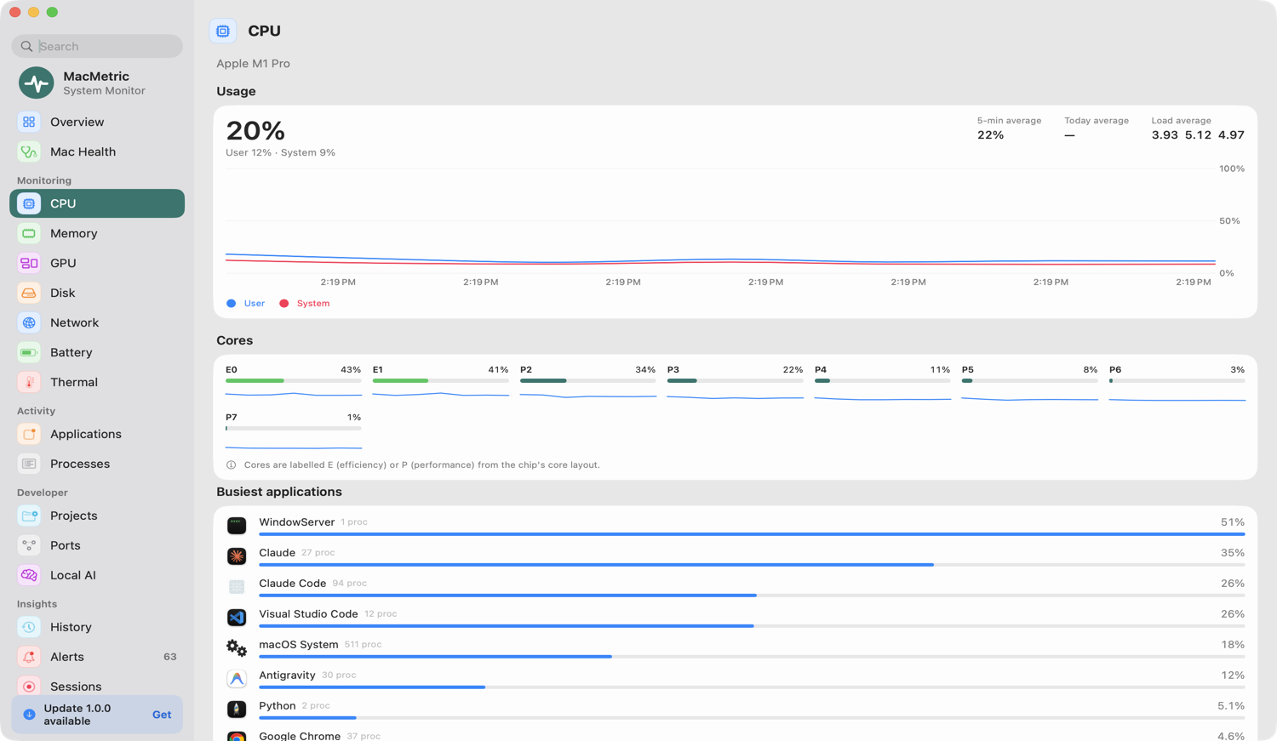
Task: Click Get to install the update
Action: [162, 715]
